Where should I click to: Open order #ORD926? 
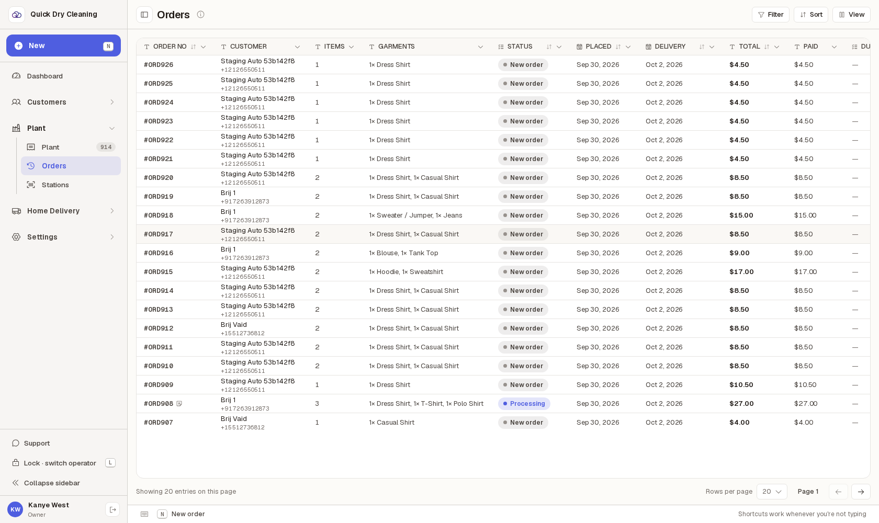tap(159, 65)
